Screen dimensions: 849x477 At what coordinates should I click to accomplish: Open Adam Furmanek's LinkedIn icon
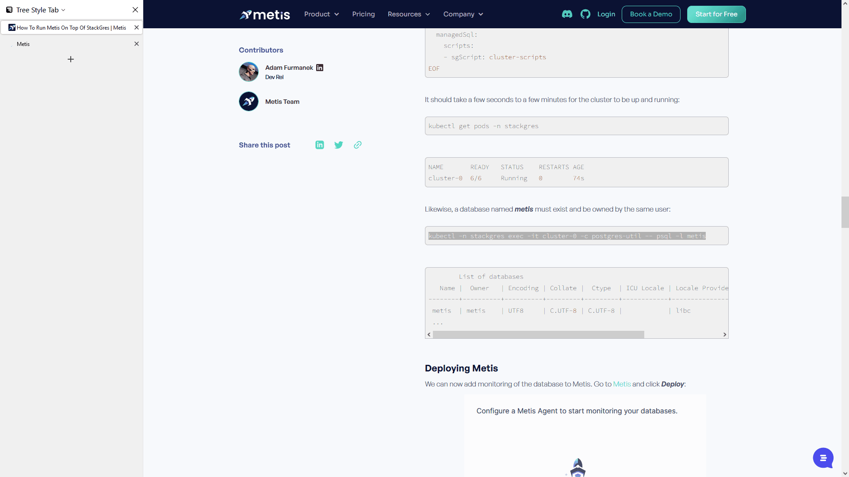(x=320, y=68)
